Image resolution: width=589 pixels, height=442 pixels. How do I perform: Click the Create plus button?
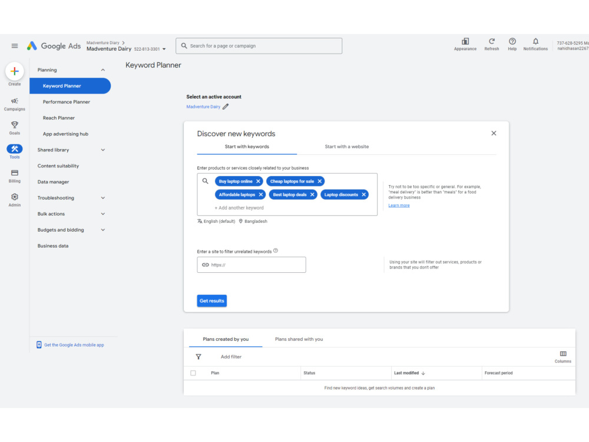(x=15, y=71)
